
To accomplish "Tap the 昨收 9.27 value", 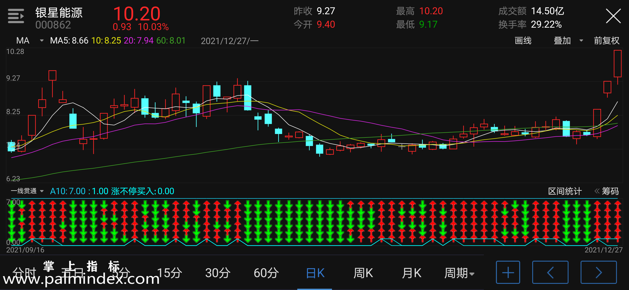I will pyautogui.click(x=314, y=11).
